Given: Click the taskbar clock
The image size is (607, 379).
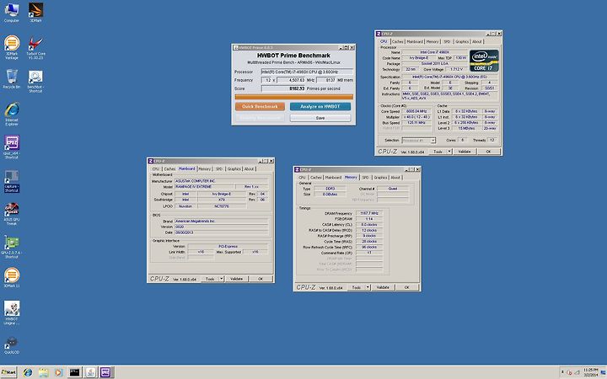Looking at the screenshot, I should tap(591, 372).
